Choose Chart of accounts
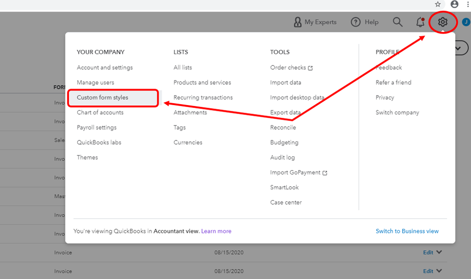471x279 pixels. (100, 113)
